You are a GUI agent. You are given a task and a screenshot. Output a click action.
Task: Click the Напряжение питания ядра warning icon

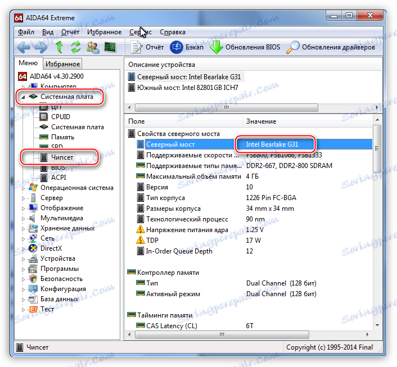tap(140, 229)
